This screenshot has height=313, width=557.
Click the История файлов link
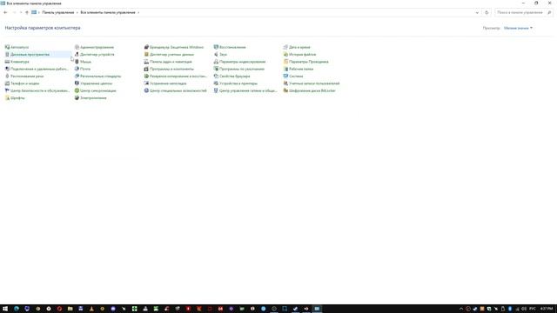[x=302, y=54]
